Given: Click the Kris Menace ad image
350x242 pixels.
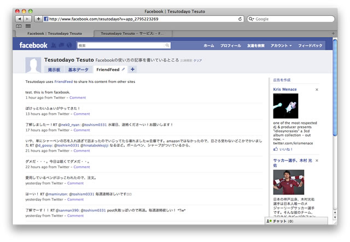Looking at the screenshot, I should (285, 106).
